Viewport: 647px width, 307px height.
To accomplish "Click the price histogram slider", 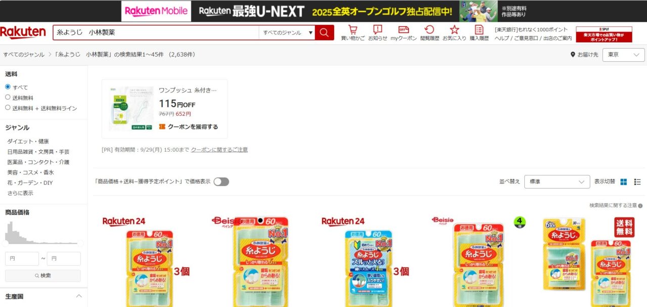I will click(42, 244).
